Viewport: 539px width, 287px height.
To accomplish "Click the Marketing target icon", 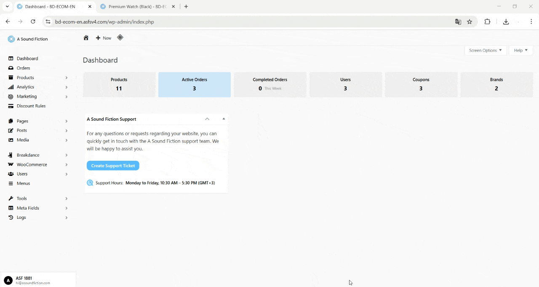I will pyautogui.click(x=11, y=96).
